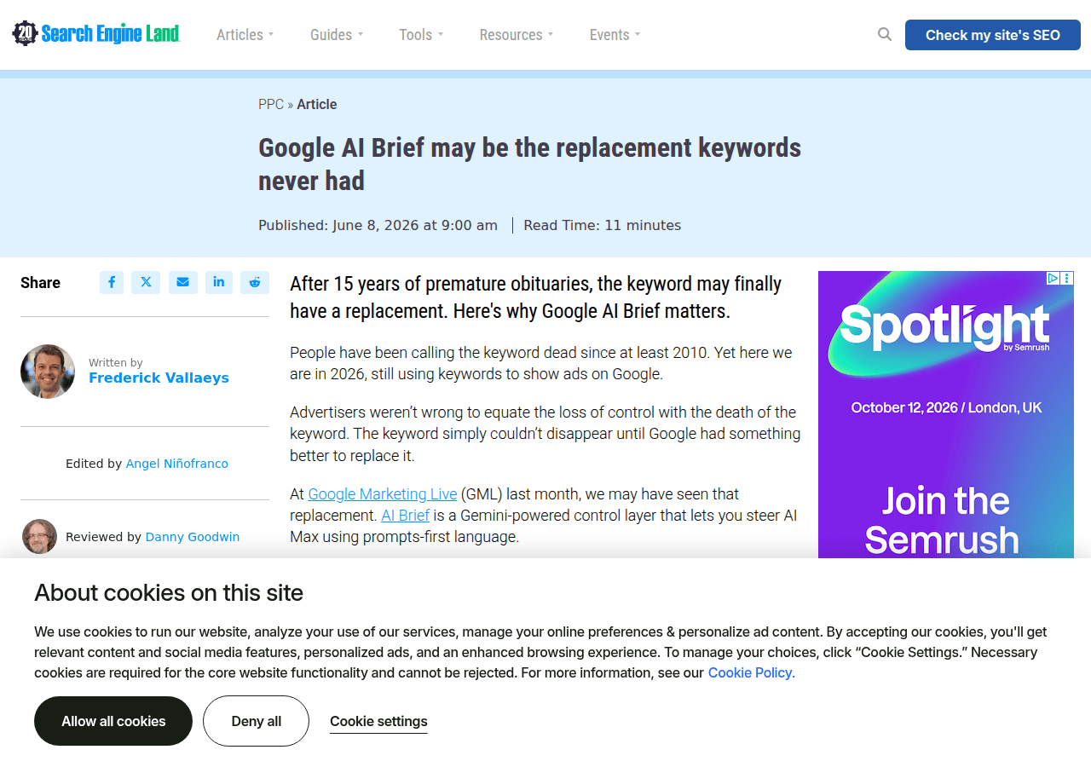This screenshot has height=767, width=1091.
Task: Expand the Resources menu
Action: coord(517,35)
